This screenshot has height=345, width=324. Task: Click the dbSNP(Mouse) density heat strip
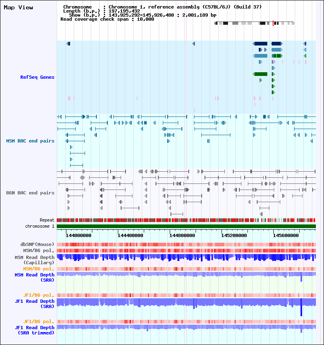click(186, 244)
